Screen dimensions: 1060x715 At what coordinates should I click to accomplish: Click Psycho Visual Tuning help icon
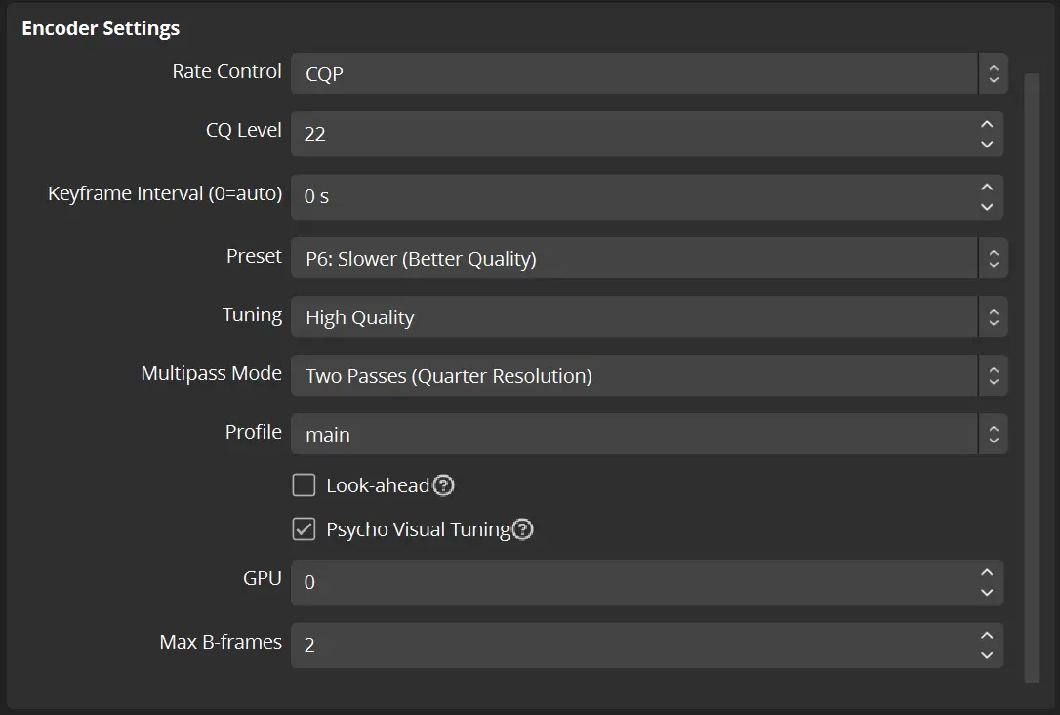pos(523,529)
